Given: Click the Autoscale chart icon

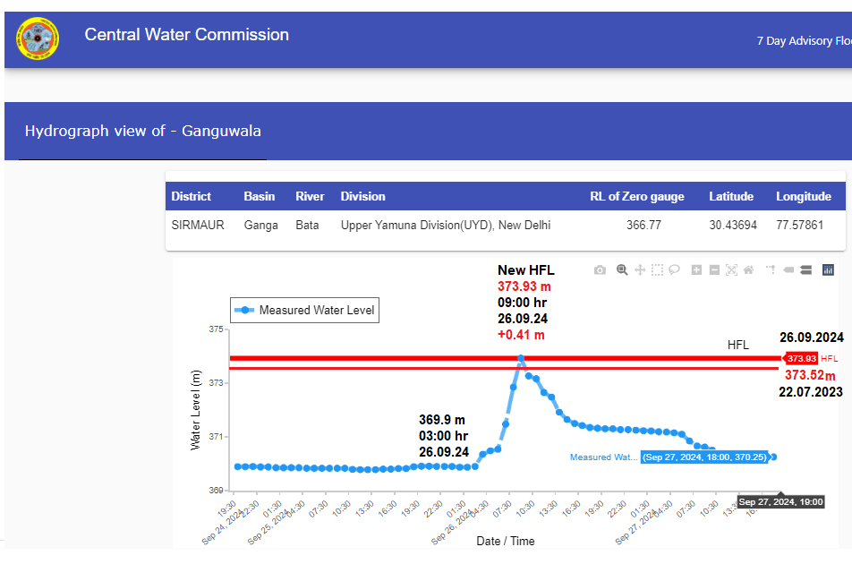Looking at the screenshot, I should pyautogui.click(x=731, y=270).
